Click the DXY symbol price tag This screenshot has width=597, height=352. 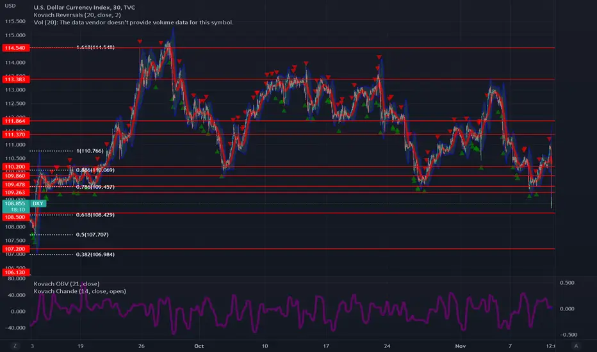click(x=38, y=204)
